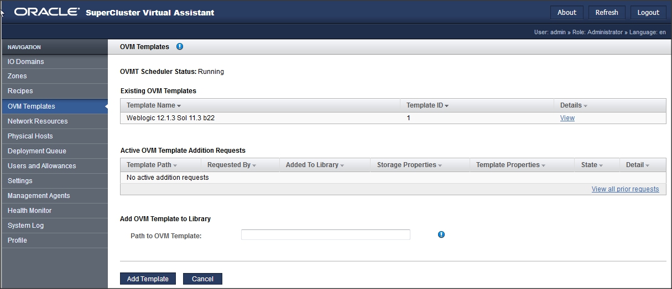Click the OVMT Scheduler Status Running text
The height and width of the screenshot is (289, 672).
click(x=172, y=72)
